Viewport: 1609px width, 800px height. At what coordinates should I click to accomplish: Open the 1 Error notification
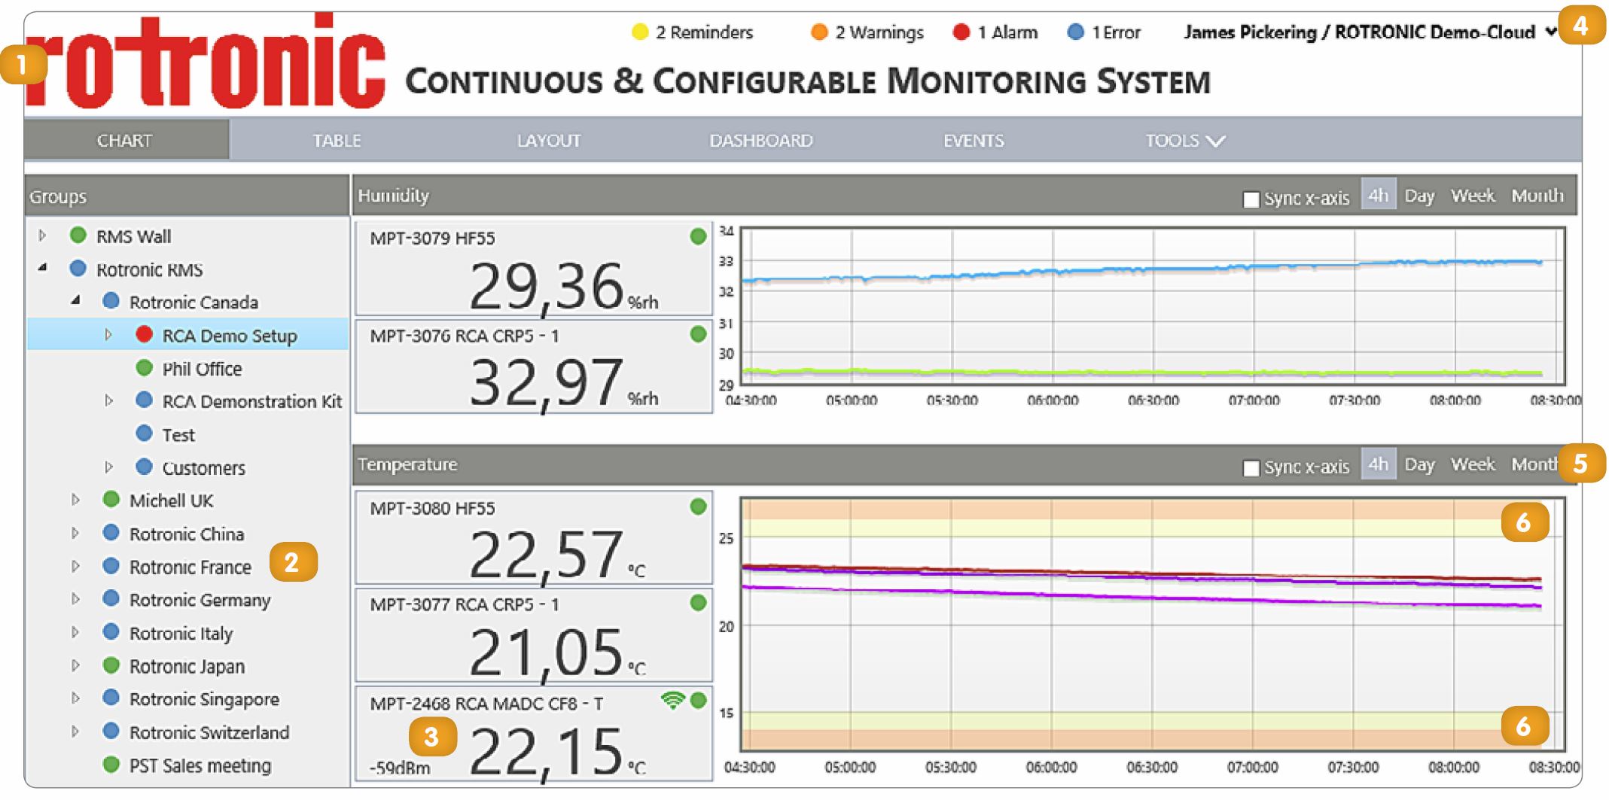[x=1104, y=32]
